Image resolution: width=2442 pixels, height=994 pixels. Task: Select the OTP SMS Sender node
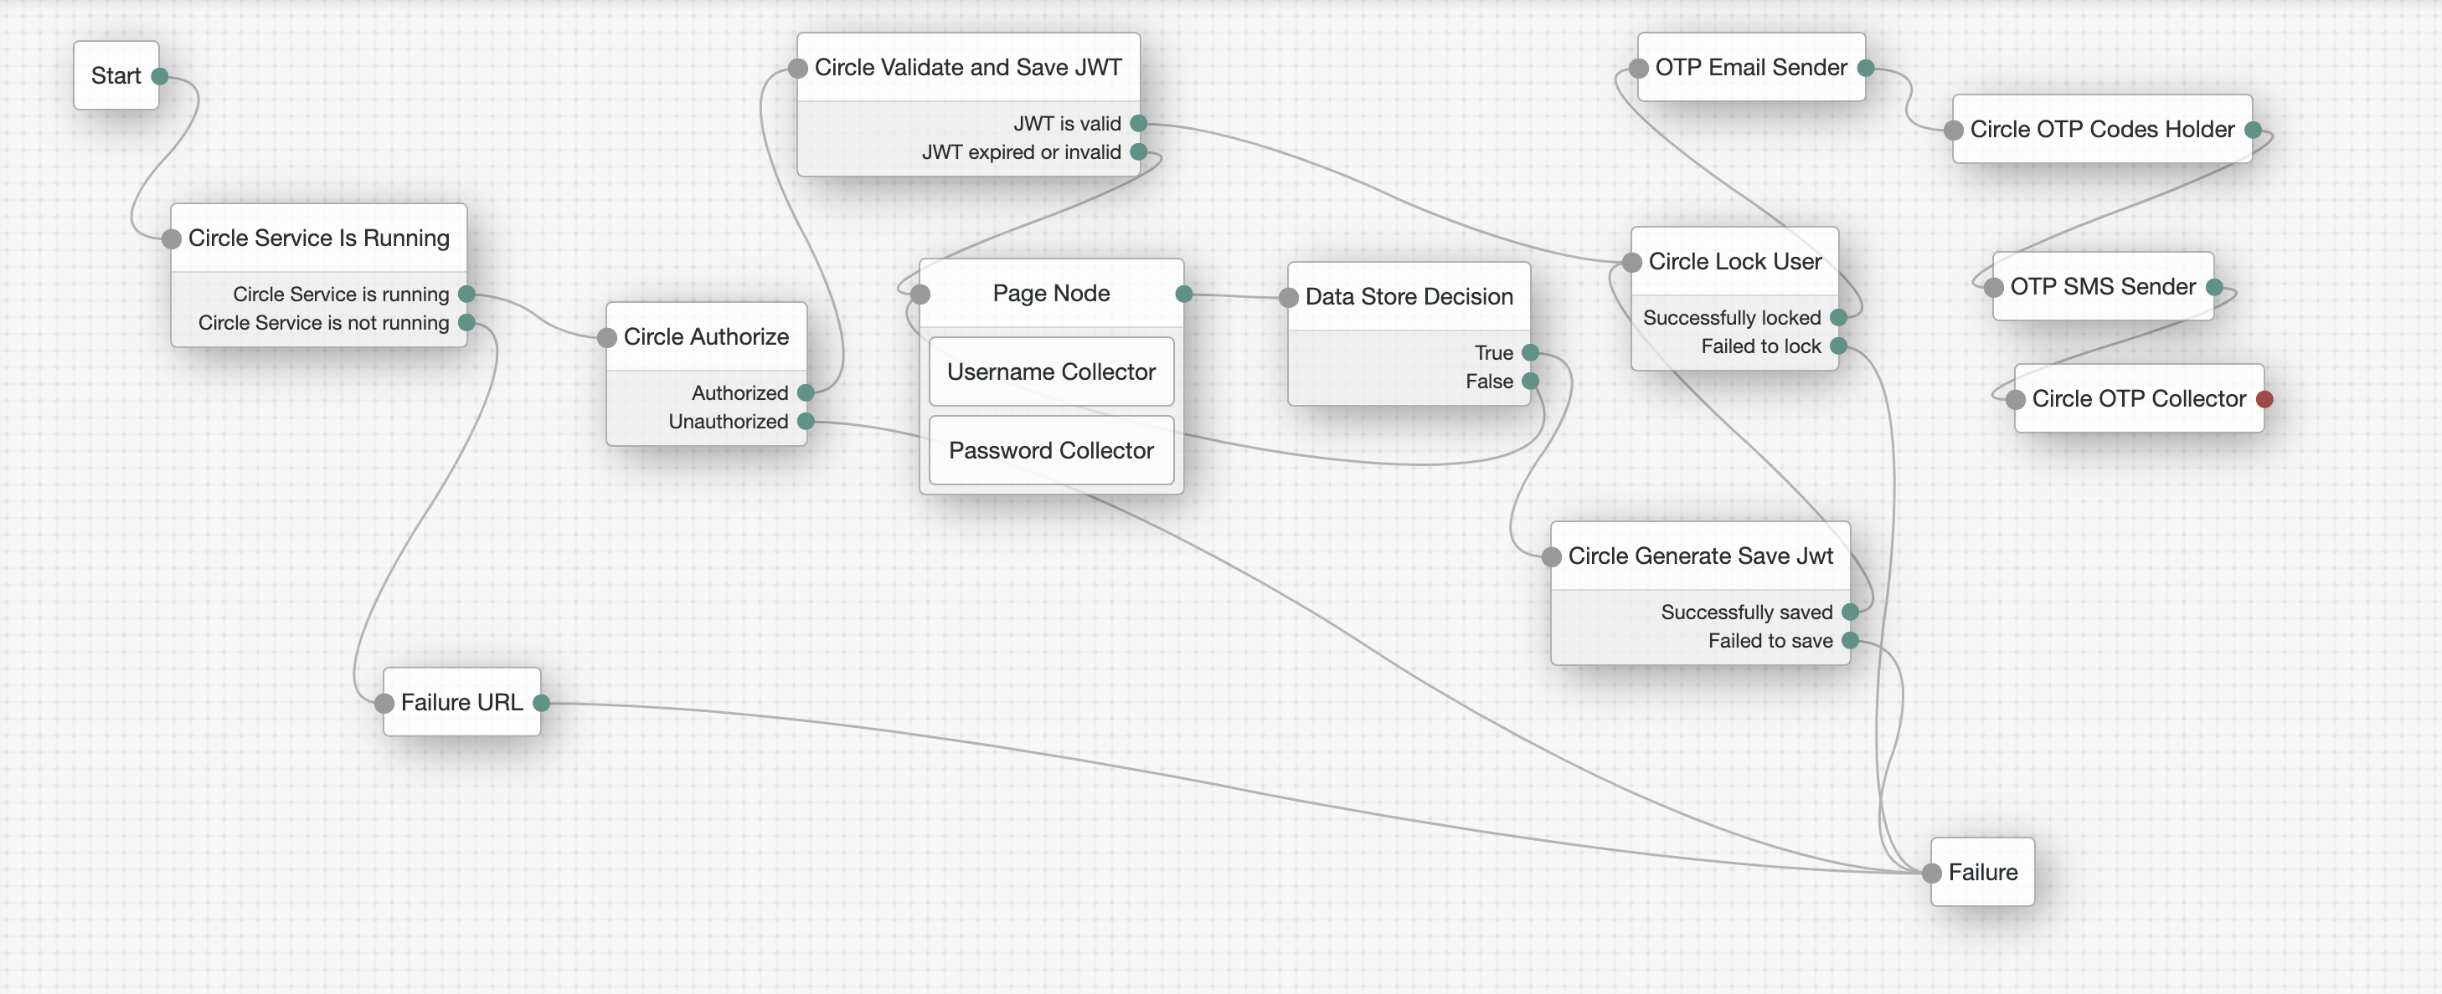(x=2102, y=286)
